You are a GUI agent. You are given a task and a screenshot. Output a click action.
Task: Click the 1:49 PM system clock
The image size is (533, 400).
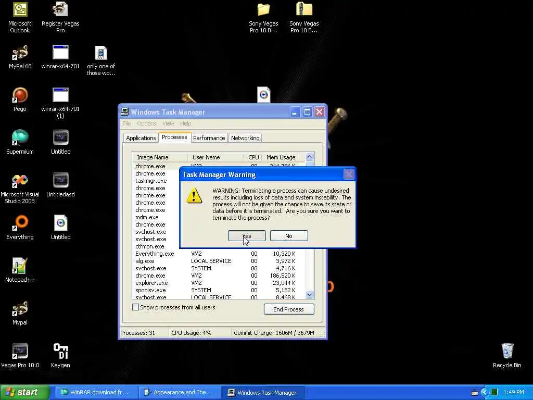coord(514,392)
